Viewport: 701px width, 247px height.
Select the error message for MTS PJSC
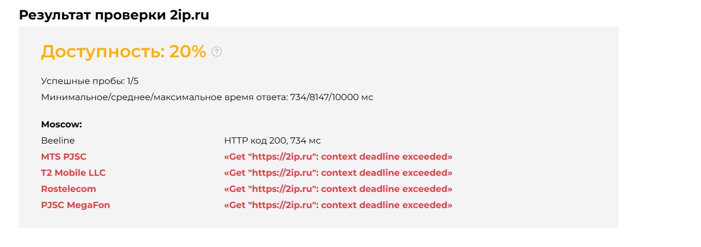click(x=339, y=157)
